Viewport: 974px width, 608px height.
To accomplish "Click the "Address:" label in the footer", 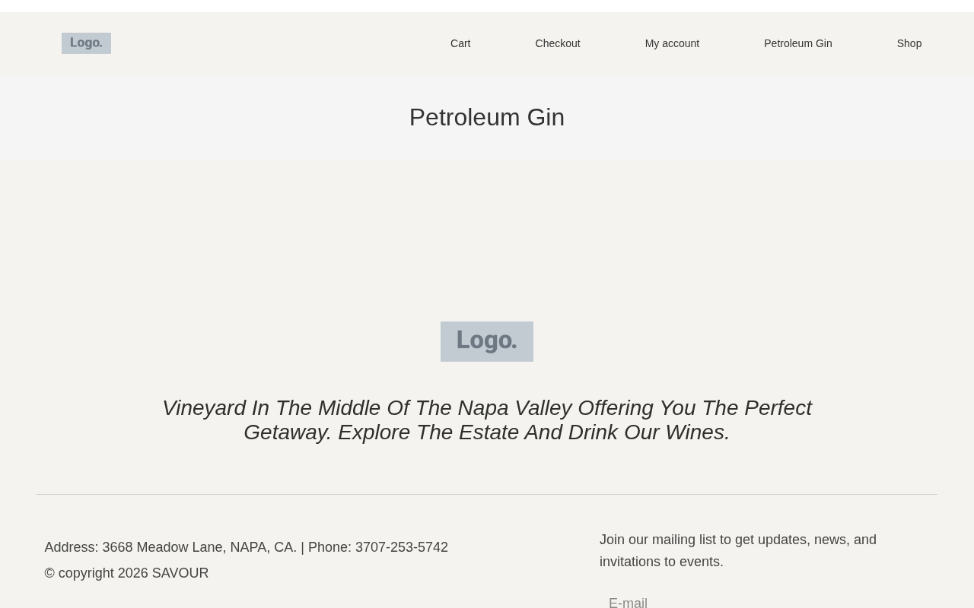I will coord(72,547).
